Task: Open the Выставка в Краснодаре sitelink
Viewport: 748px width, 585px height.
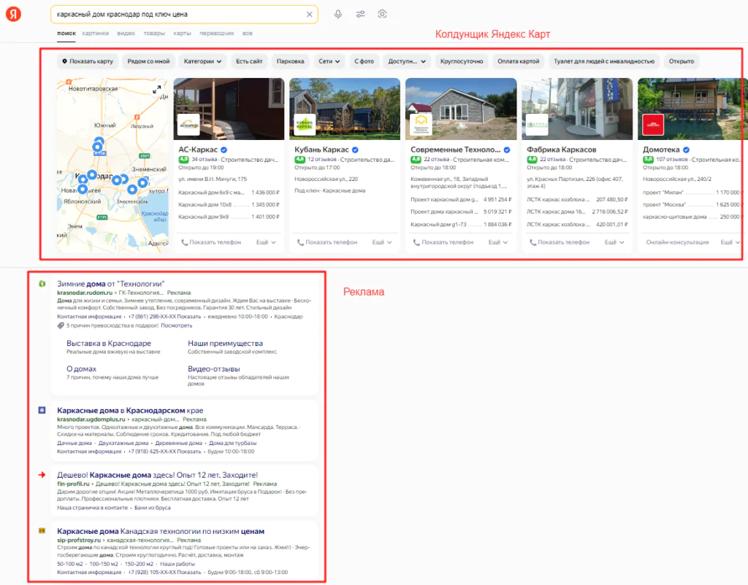Action: coord(109,344)
